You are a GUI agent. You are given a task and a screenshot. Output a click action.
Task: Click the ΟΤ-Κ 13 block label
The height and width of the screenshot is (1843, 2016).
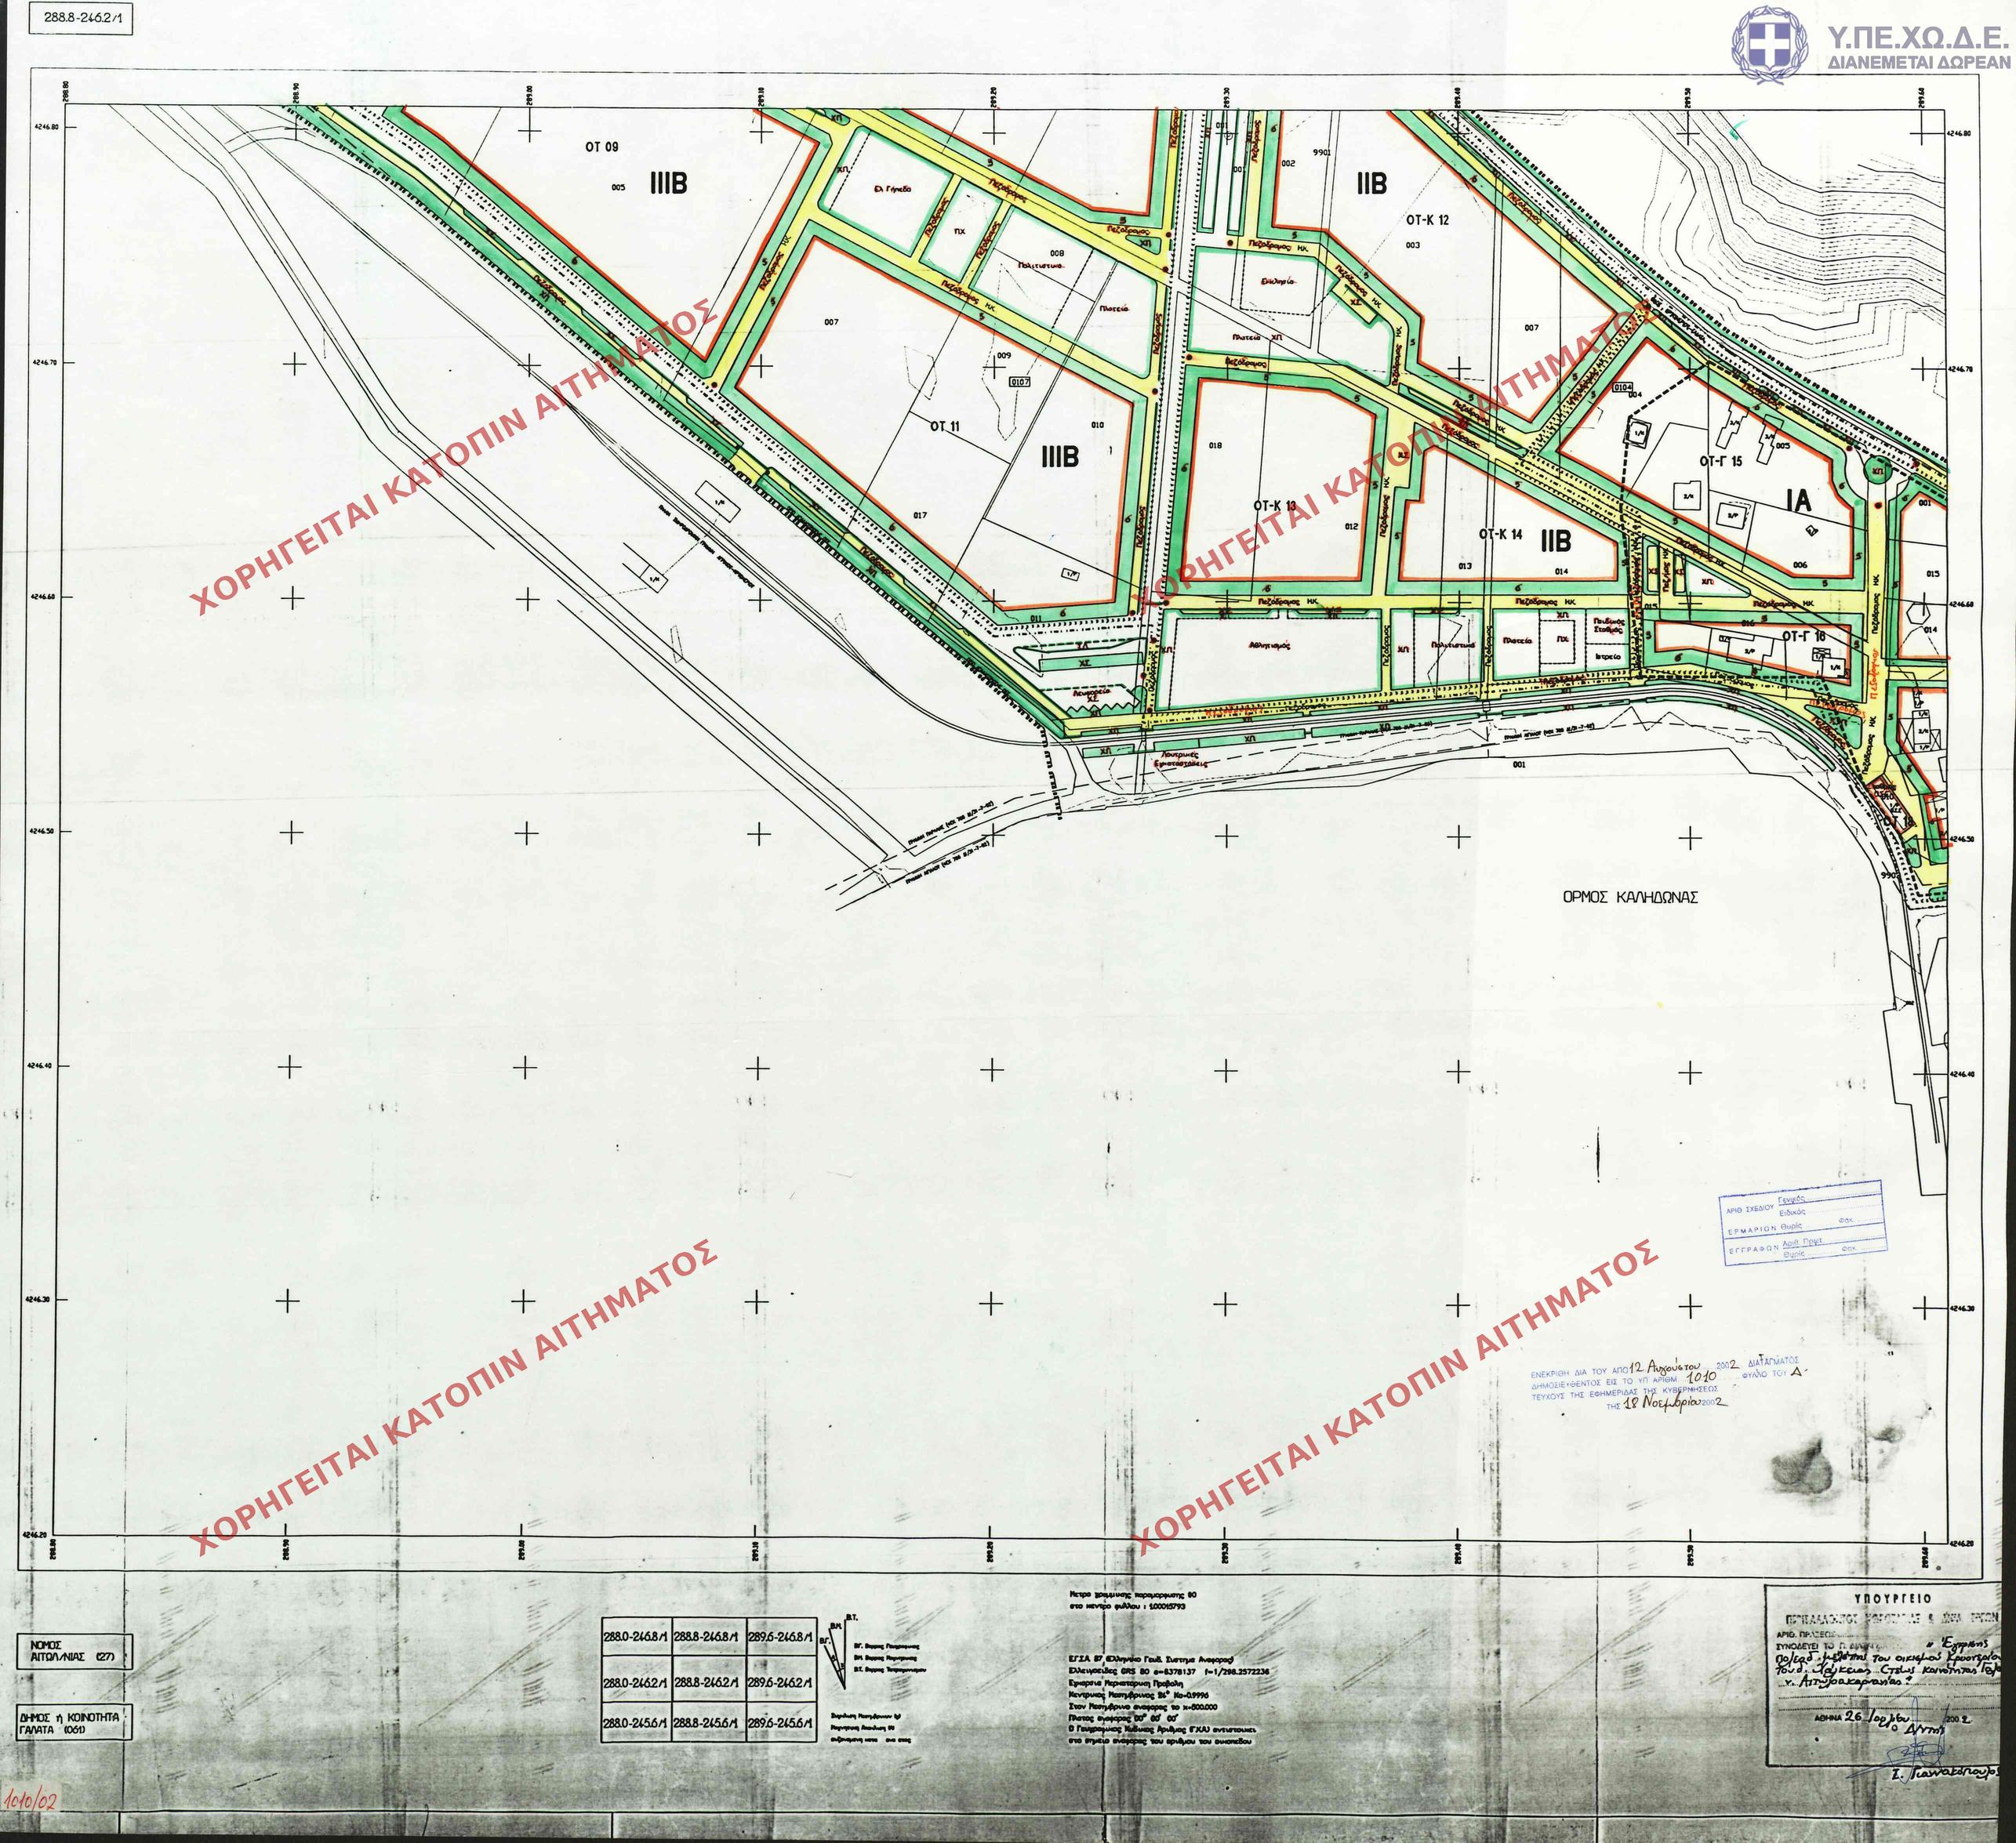[x=1274, y=506]
